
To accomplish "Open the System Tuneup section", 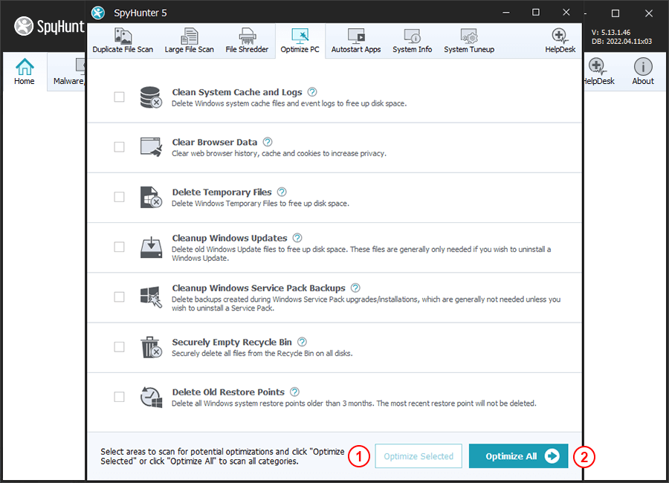I will [468, 41].
